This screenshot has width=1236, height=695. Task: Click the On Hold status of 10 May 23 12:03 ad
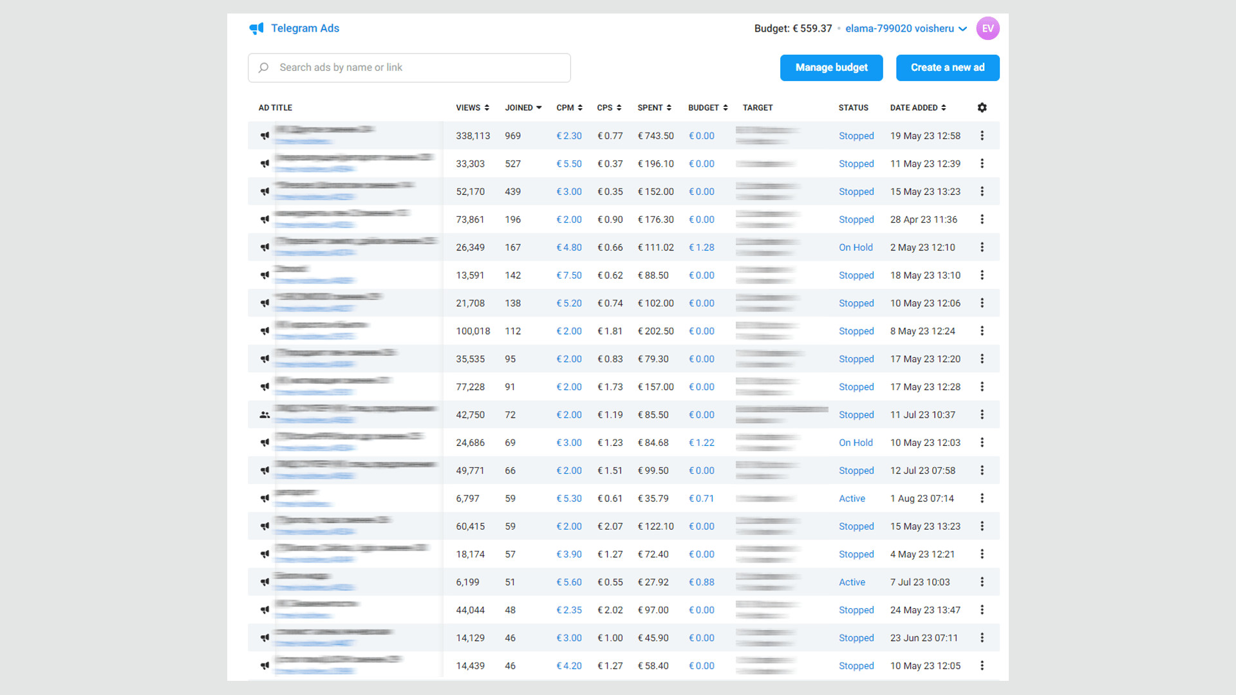856,443
